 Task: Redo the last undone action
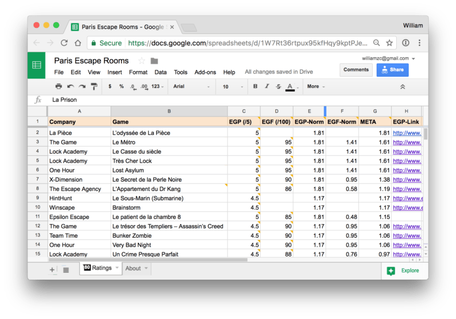pyautogui.click(x=82, y=86)
